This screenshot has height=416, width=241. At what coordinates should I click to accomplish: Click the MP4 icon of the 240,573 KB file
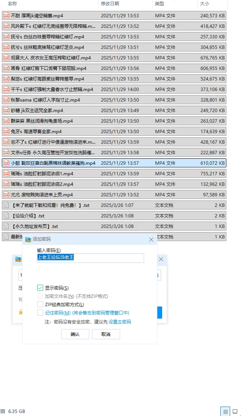(x=6, y=16)
